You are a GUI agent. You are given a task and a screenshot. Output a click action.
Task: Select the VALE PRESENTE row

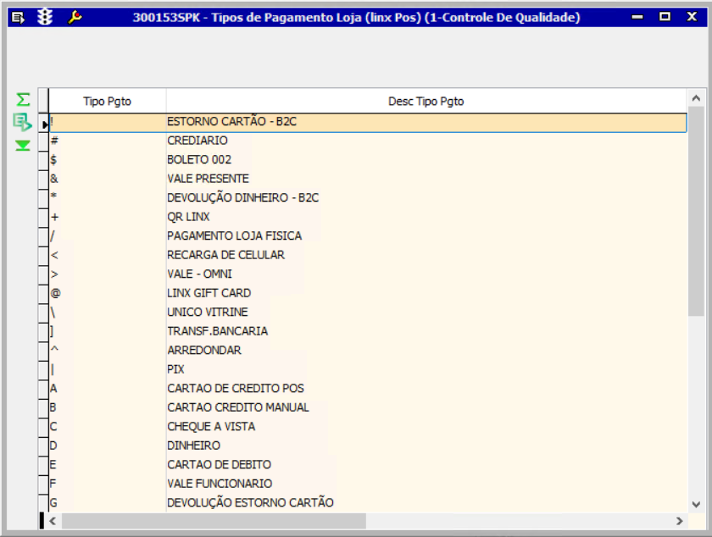368,179
